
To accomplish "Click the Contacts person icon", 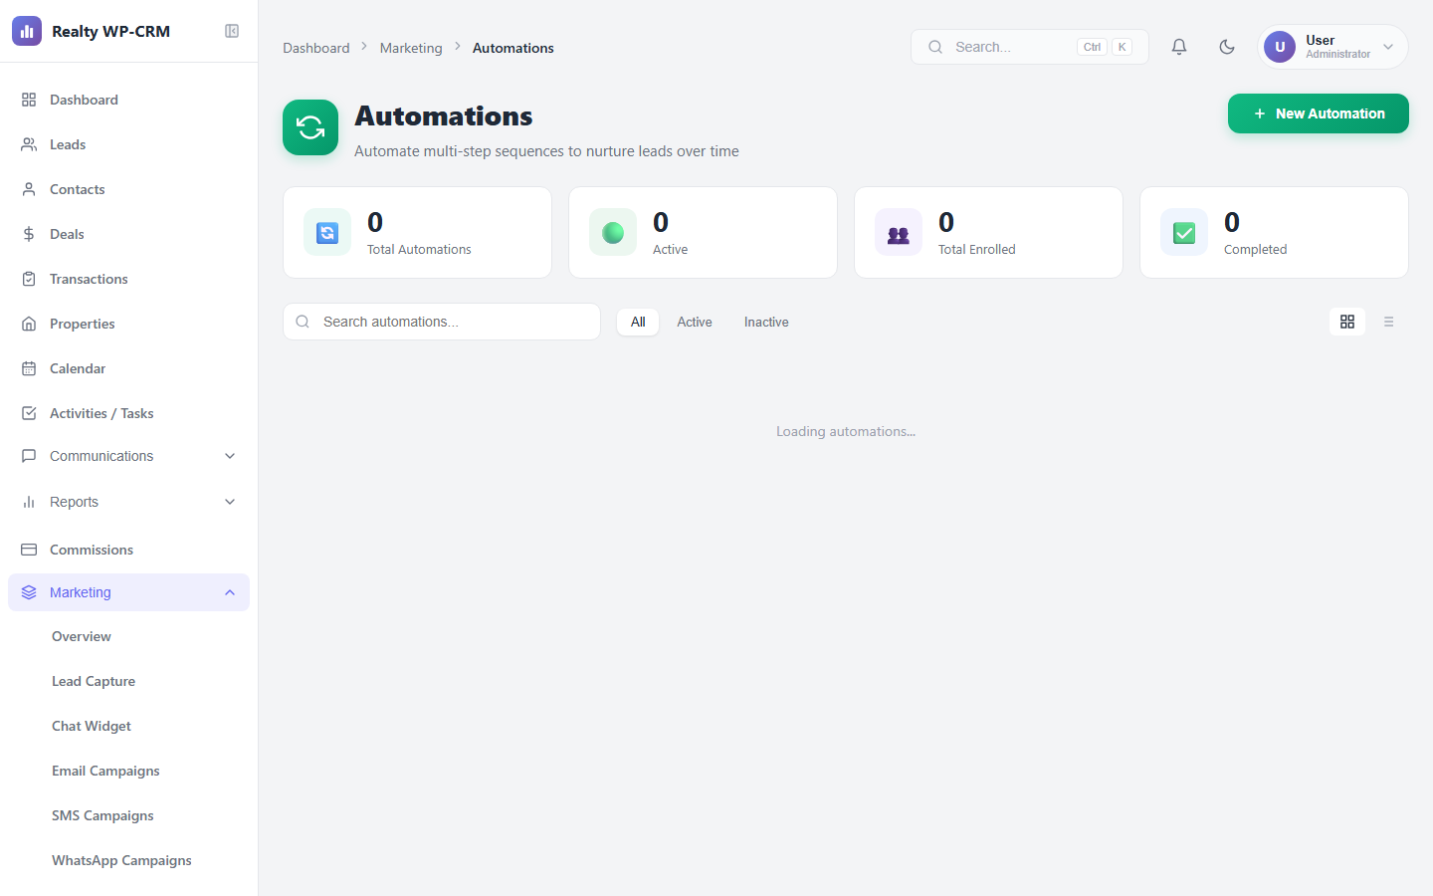I will tap(29, 189).
